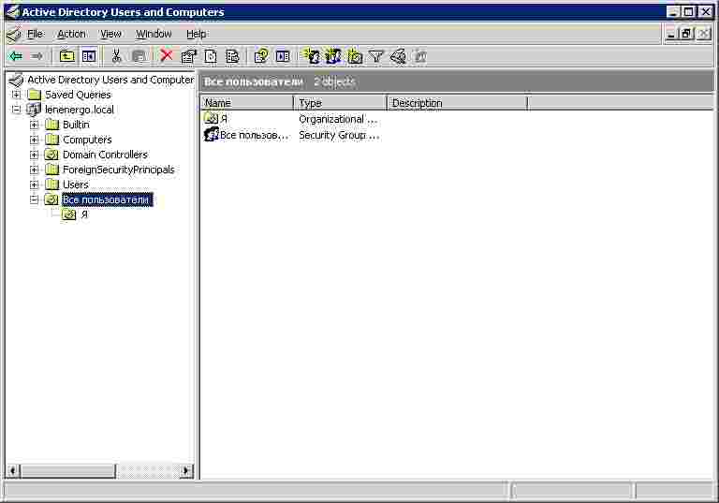
Task: Click the Я organizational unit icon in list
Action: pyautogui.click(x=211, y=118)
